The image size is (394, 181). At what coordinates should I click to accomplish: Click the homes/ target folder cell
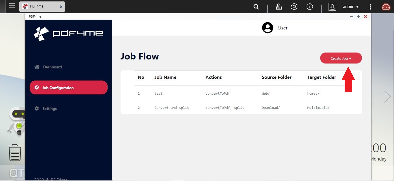[x=313, y=94]
